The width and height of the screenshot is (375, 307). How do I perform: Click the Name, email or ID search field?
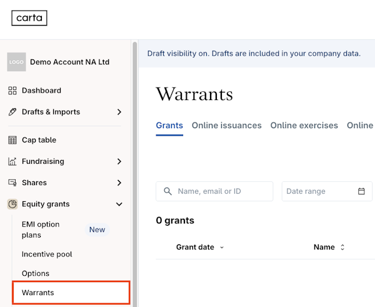(222, 191)
